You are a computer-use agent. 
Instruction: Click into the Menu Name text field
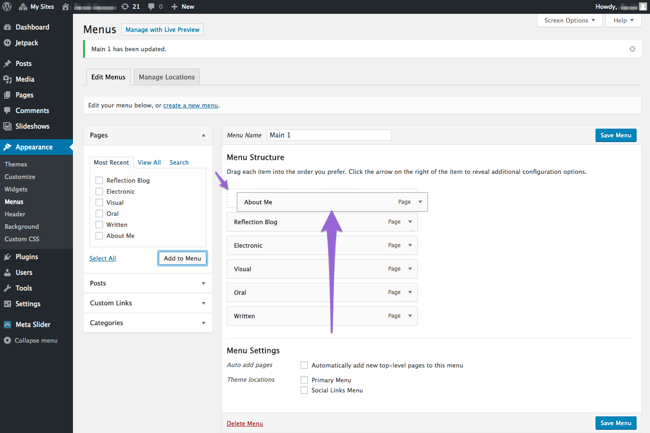[329, 135]
